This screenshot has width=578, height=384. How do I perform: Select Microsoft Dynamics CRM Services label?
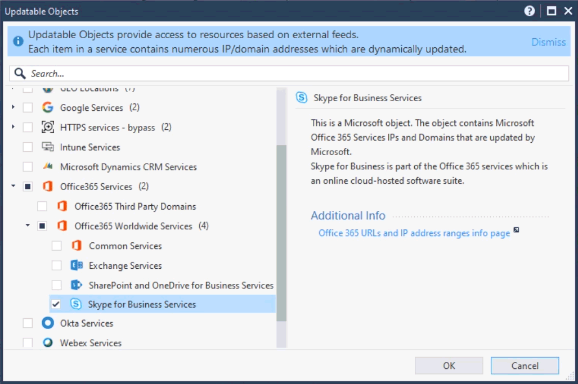(x=128, y=167)
